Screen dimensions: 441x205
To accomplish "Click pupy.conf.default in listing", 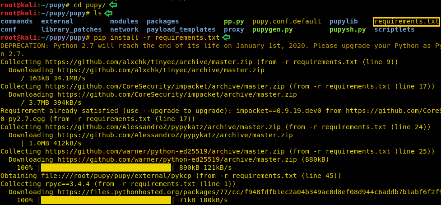I will [x=287, y=21].
